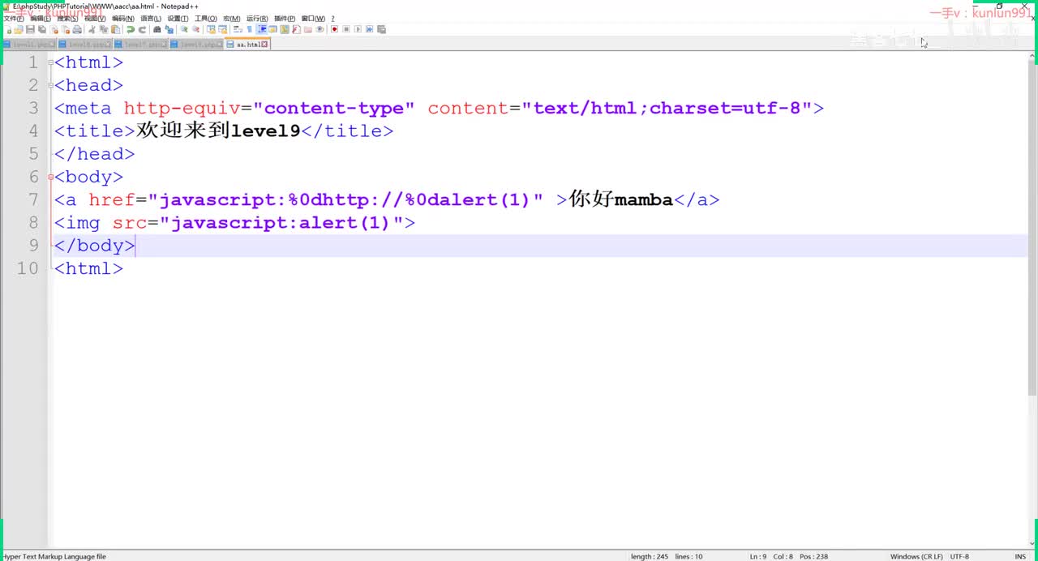Click the 'content-type' attribute value on line 3
Screen dimensions: 1038x561
click(x=333, y=108)
